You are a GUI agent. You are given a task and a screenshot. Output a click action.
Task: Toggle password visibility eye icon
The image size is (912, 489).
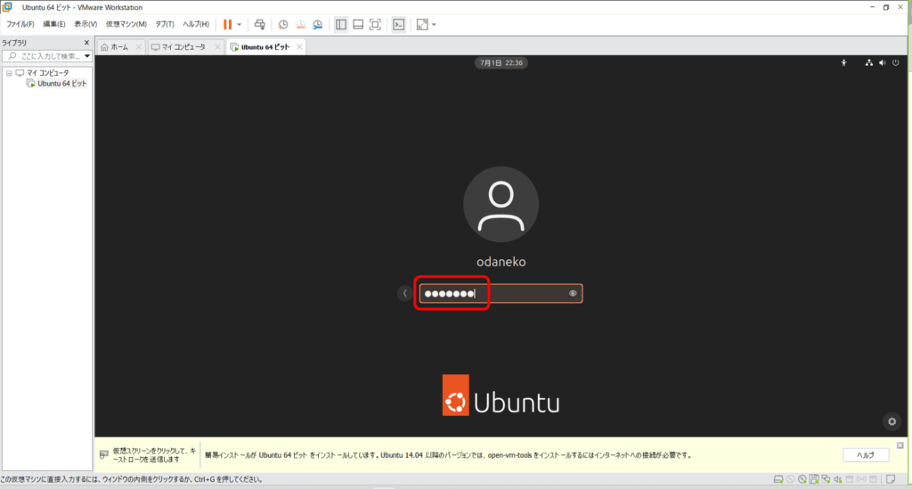[x=573, y=293]
